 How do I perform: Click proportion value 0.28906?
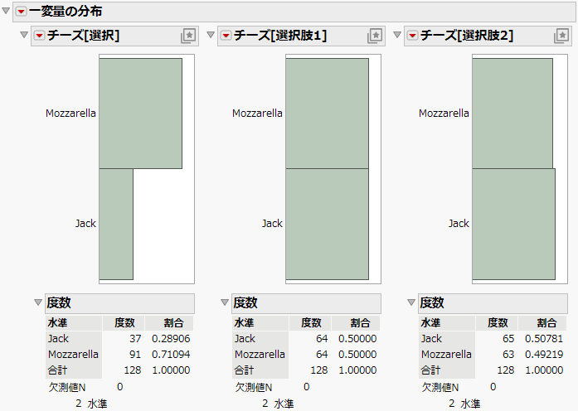pos(171,338)
